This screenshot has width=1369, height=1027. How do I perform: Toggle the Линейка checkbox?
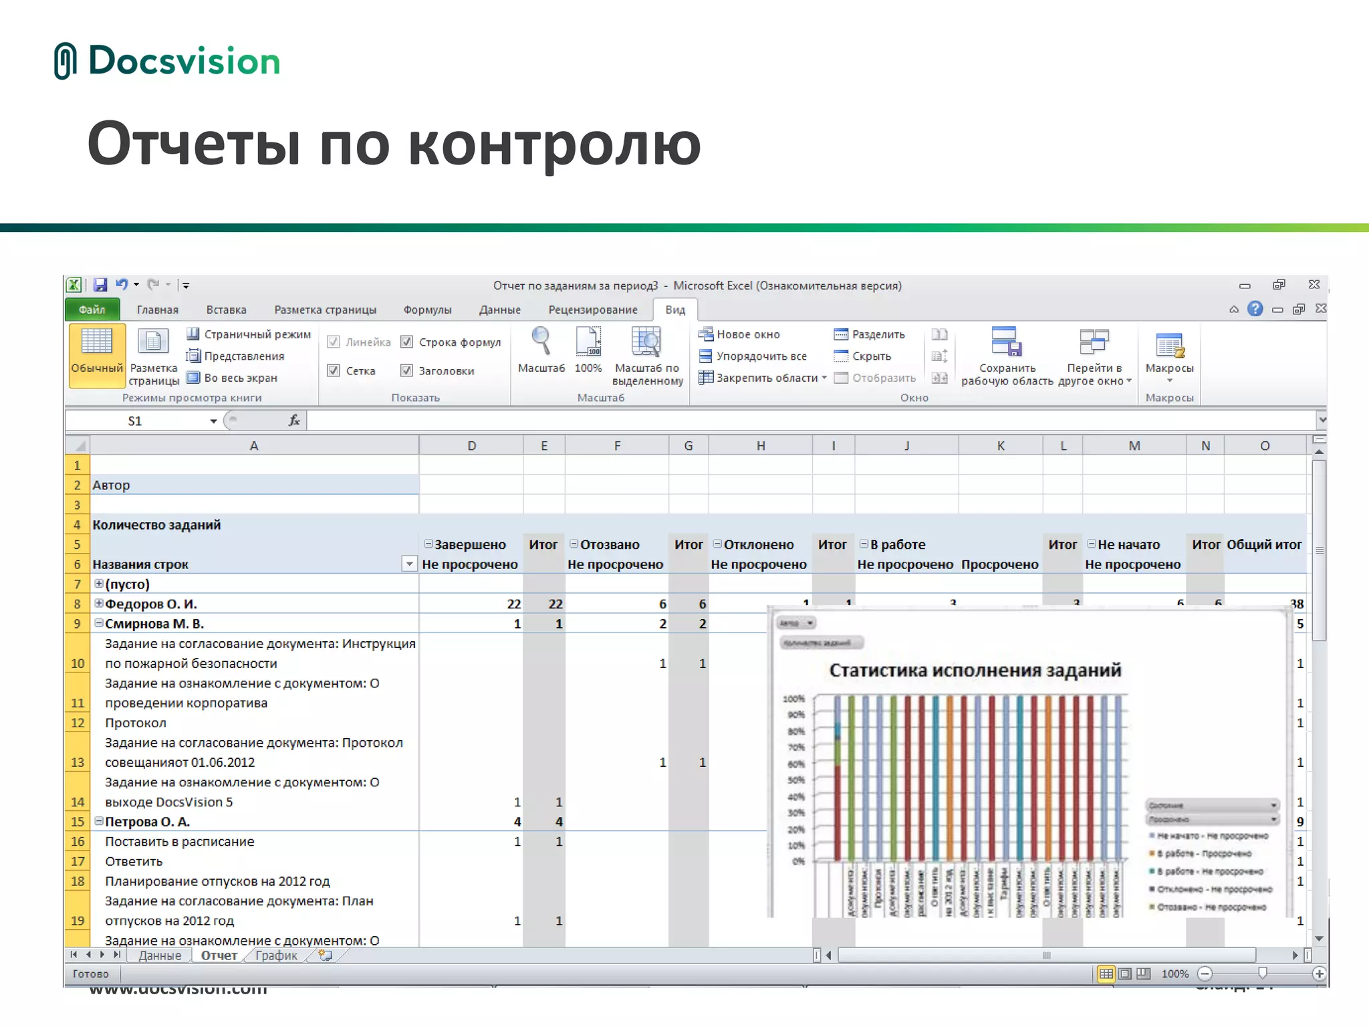(x=333, y=342)
